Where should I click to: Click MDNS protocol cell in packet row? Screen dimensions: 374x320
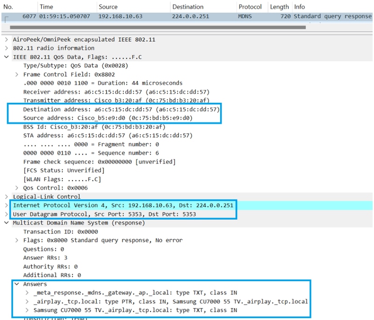[x=245, y=16]
